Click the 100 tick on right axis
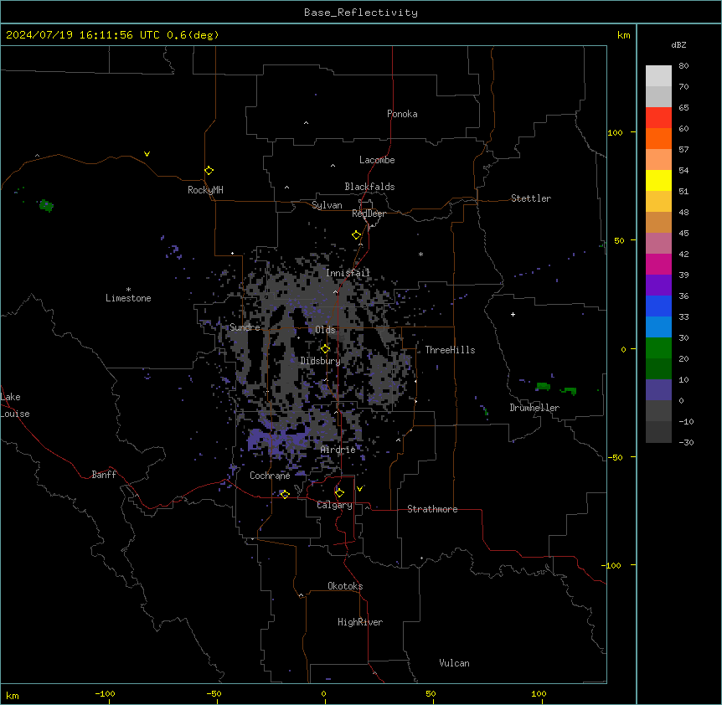 pos(615,132)
